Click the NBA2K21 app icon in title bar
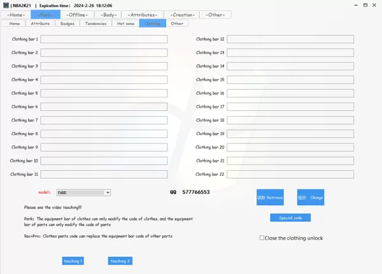Viewport: 382px width, 274px height. point(6,5)
